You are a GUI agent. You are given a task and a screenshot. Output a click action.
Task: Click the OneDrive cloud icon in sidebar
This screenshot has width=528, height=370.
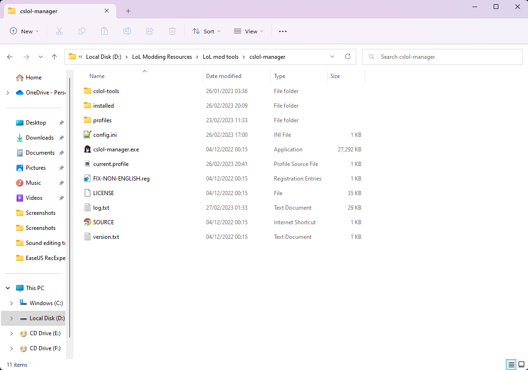[x=20, y=93]
